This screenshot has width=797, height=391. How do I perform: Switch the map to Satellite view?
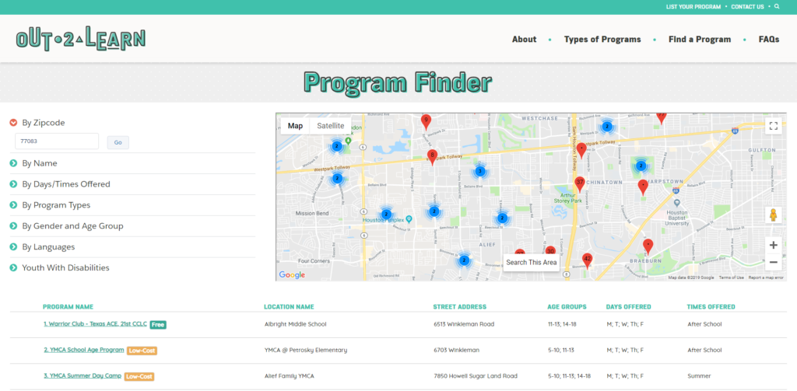click(x=330, y=126)
